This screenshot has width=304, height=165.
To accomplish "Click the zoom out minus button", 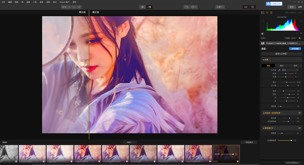I will click(x=74, y=7).
